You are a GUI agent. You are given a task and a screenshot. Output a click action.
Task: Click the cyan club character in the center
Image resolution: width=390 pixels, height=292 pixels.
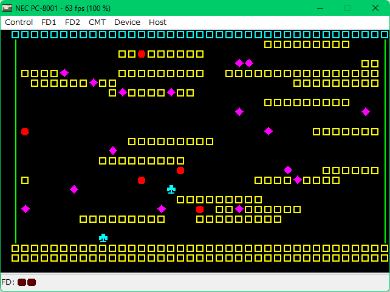(x=171, y=189)
